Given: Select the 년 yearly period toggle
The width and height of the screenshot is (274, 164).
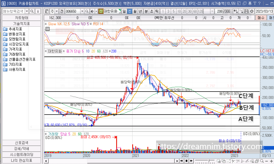Looking at the screenshot, I should pos(140,11).
